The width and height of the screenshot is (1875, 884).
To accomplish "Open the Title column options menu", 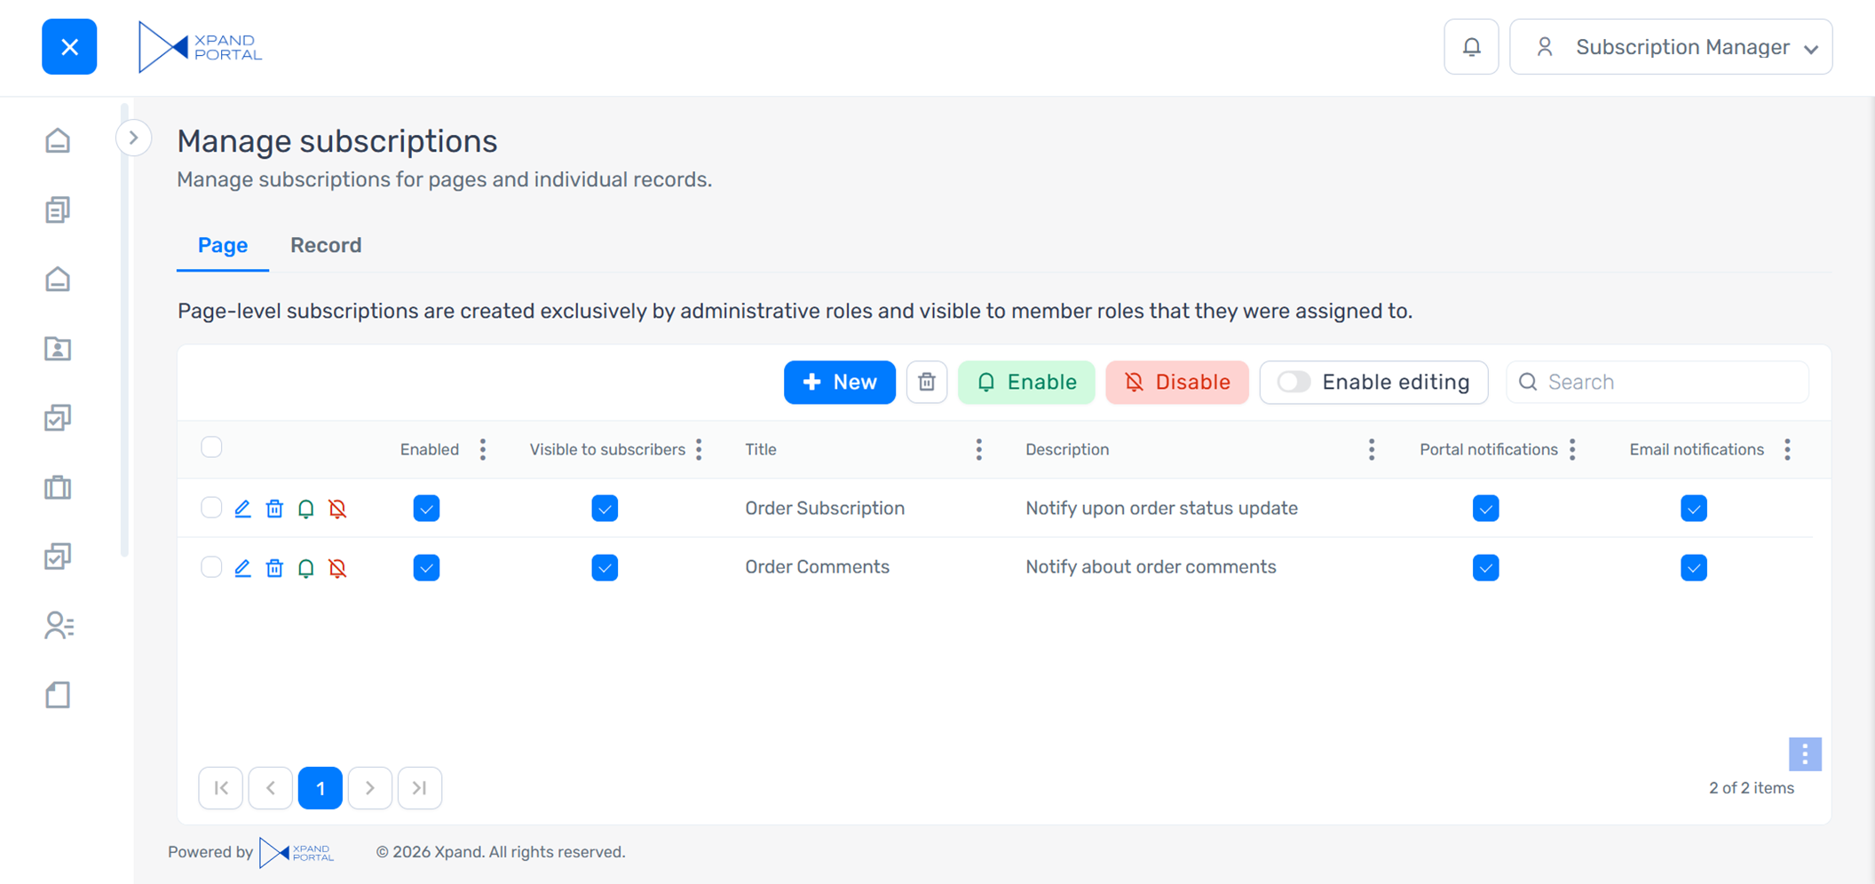I will [x=978, y=450].
